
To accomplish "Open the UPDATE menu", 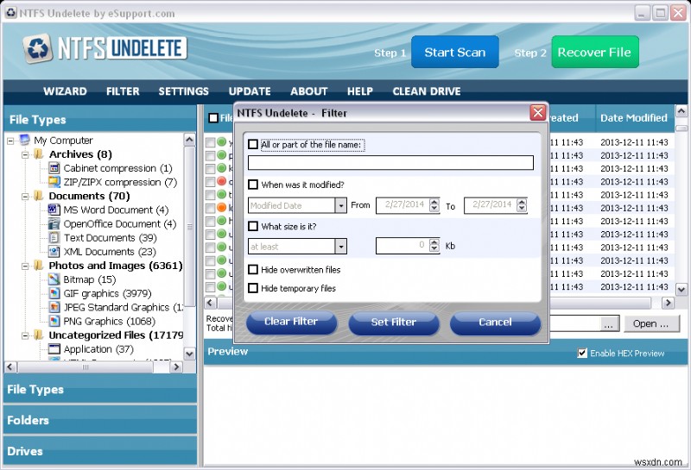I will tap(250, 91).
